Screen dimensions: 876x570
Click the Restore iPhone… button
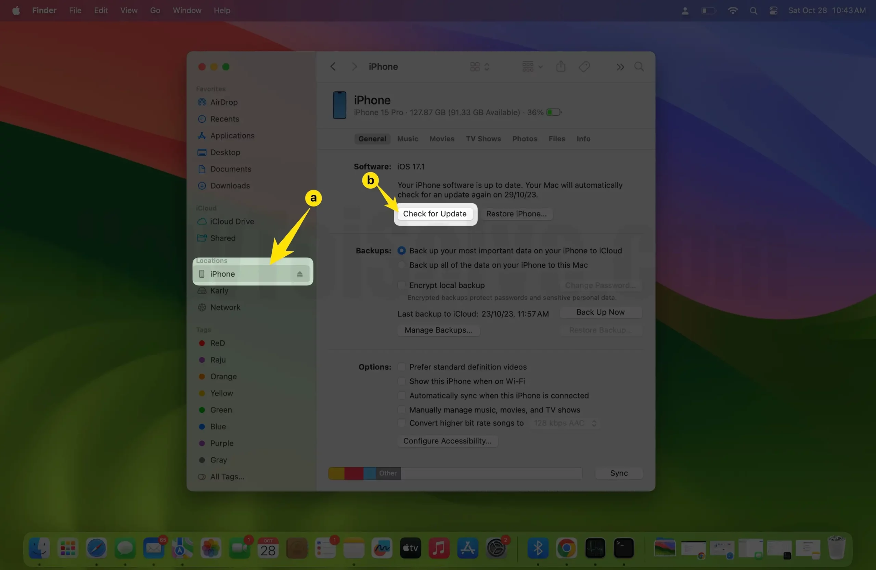pyautogui.click(x=516, y=214)
